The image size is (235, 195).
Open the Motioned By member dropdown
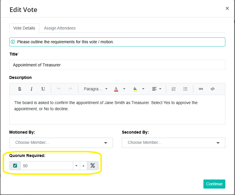[61, 143]
